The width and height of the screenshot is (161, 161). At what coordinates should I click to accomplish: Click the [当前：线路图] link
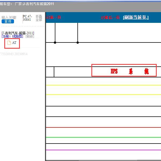click(x=12, y=36)
